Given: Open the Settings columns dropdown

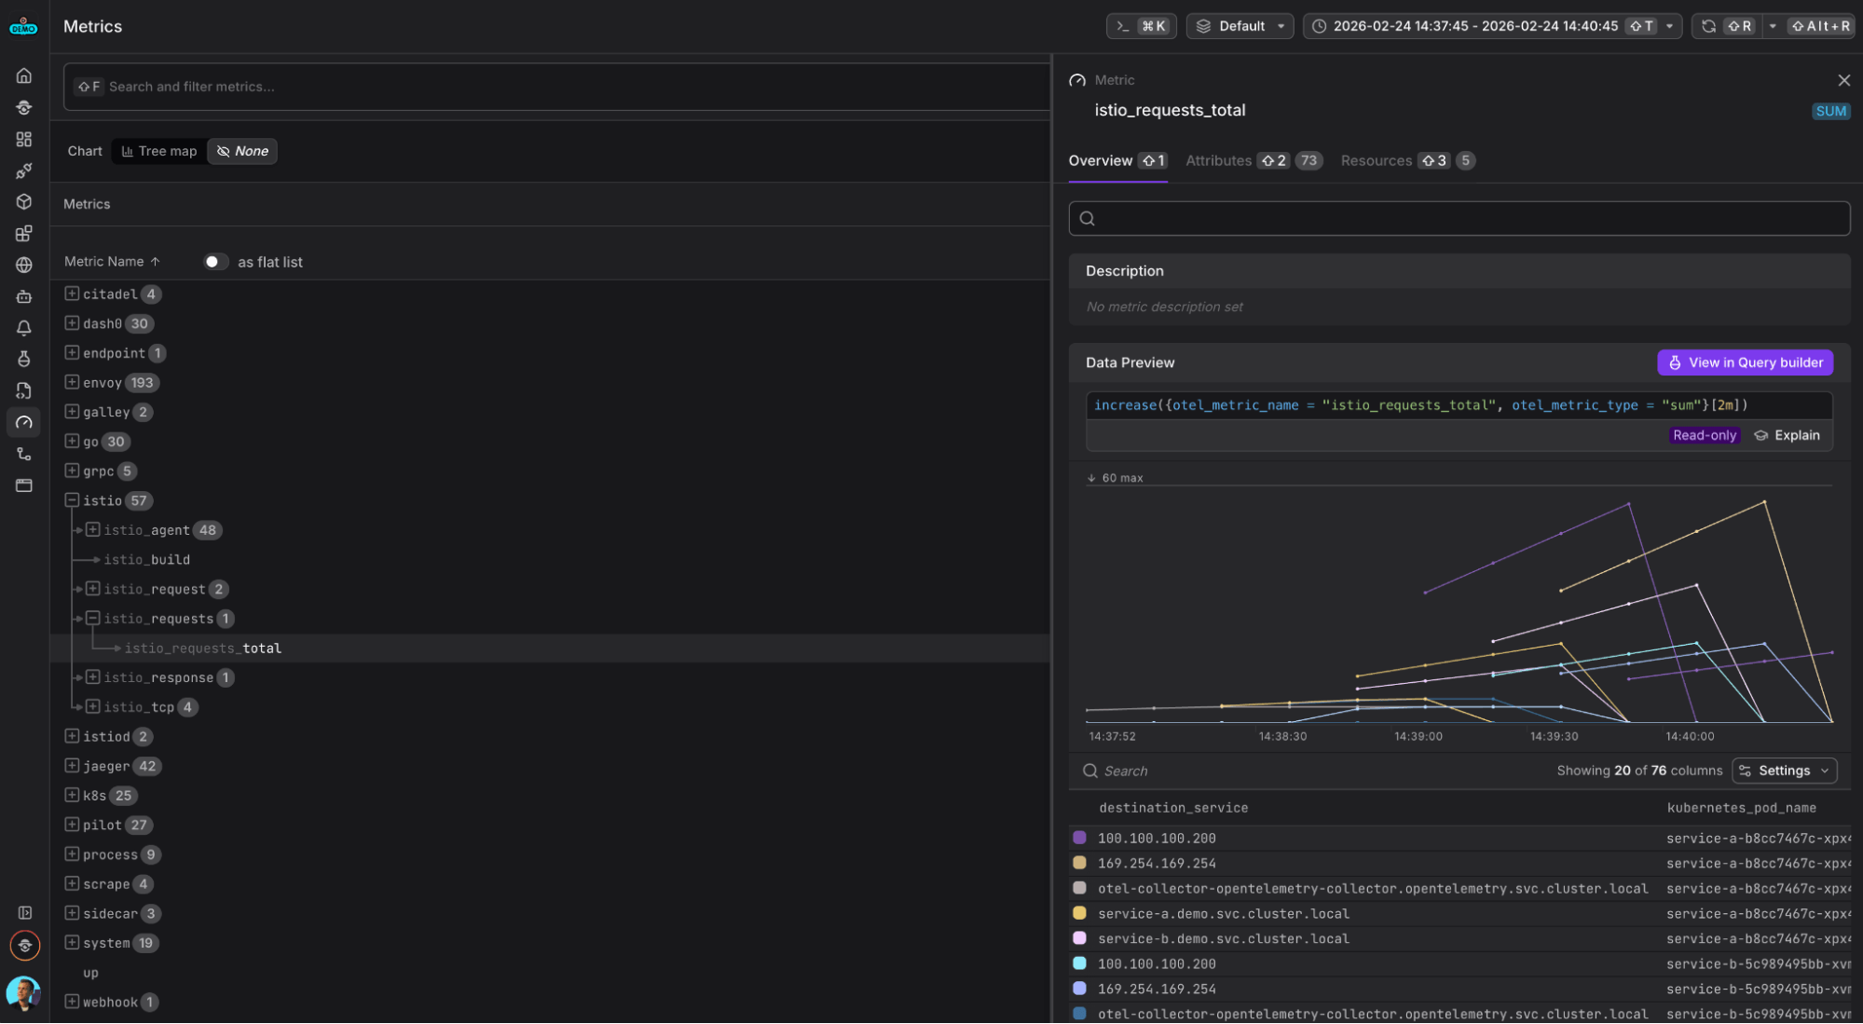Looking at the screenshot, I should pos(1784,771).
